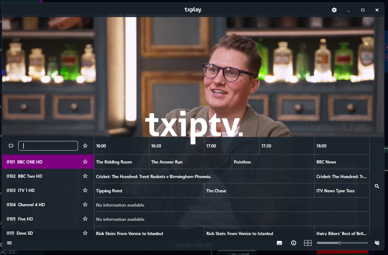Focus the channel search input field
Screen dimensions: 388x255
48,146
